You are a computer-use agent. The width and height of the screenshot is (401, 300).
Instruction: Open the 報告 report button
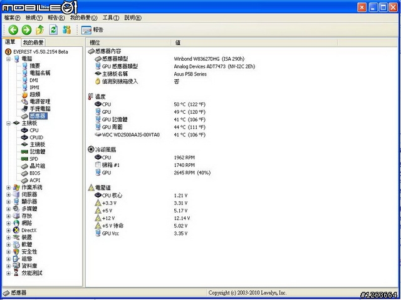coord(92,30)
